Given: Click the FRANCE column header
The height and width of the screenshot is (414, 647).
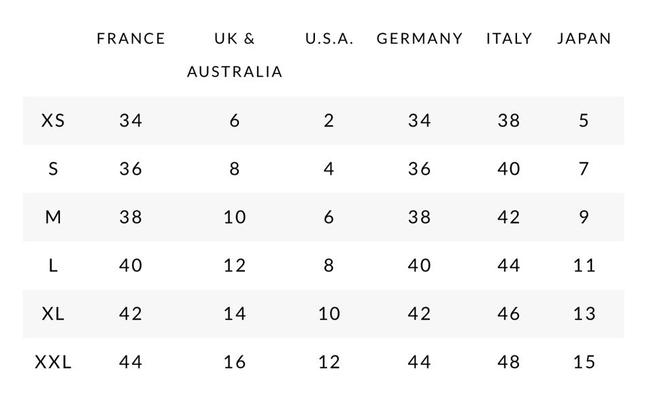Looking at the screenshot, I should coord(131,39).
